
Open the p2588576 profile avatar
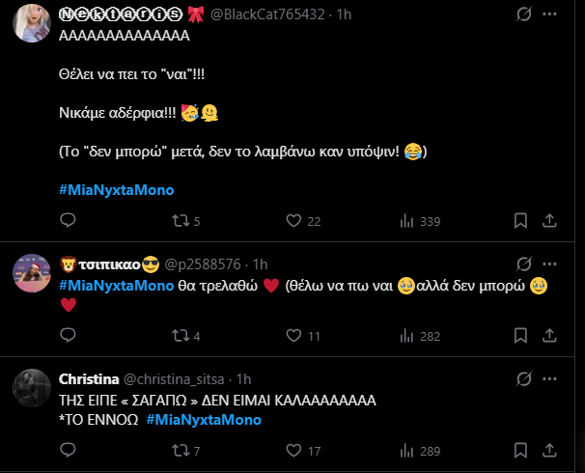pyautogui.click(x=32, y=275)
